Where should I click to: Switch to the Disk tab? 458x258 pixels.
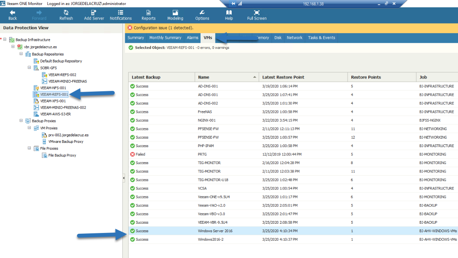278,38
